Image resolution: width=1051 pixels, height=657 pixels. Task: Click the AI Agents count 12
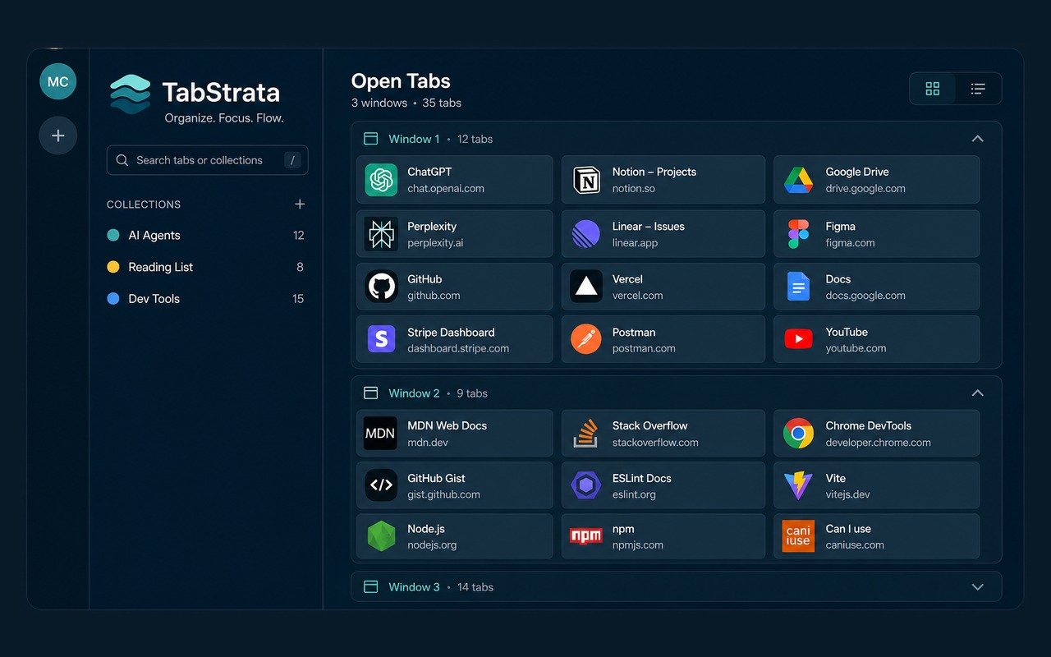[299, 236]
